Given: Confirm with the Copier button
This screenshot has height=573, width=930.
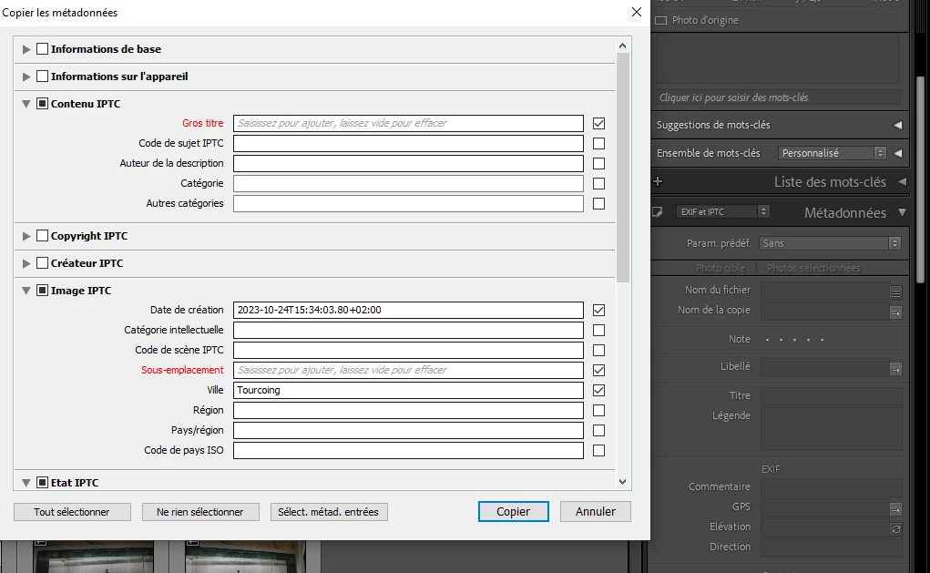Looking at the screenshot, I should (513, 511).
